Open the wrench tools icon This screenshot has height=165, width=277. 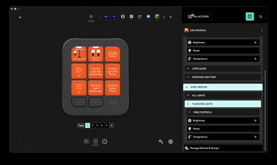tap(161, 141)
